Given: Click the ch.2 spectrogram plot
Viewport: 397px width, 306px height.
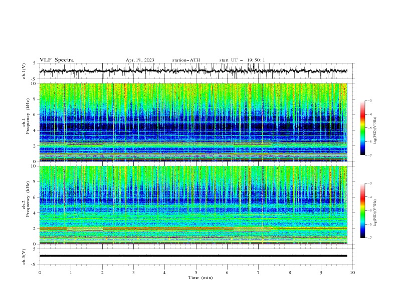Looking at the screenshot, I should coord(193,205).
